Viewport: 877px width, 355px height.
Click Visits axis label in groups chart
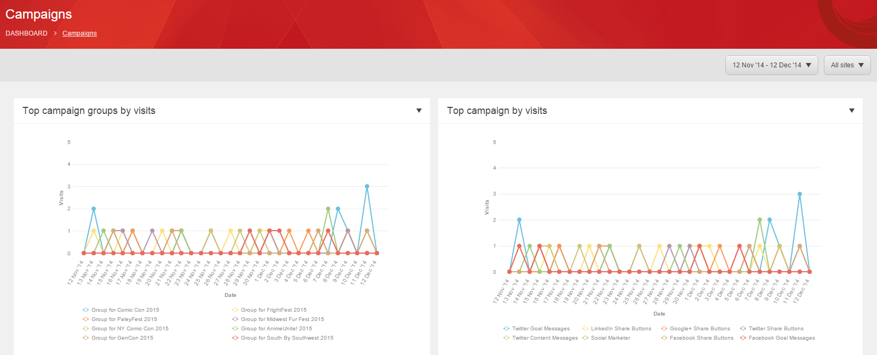click(x=61, y=198)
